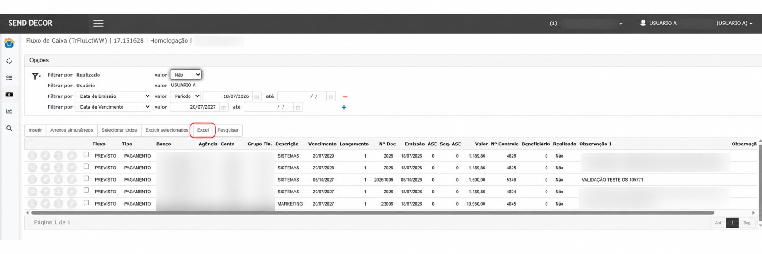Focus the due date field 20/07/2027

[195, 107]
